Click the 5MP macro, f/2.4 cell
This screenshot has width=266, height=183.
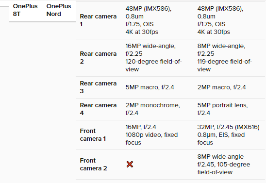coord(150,87)
